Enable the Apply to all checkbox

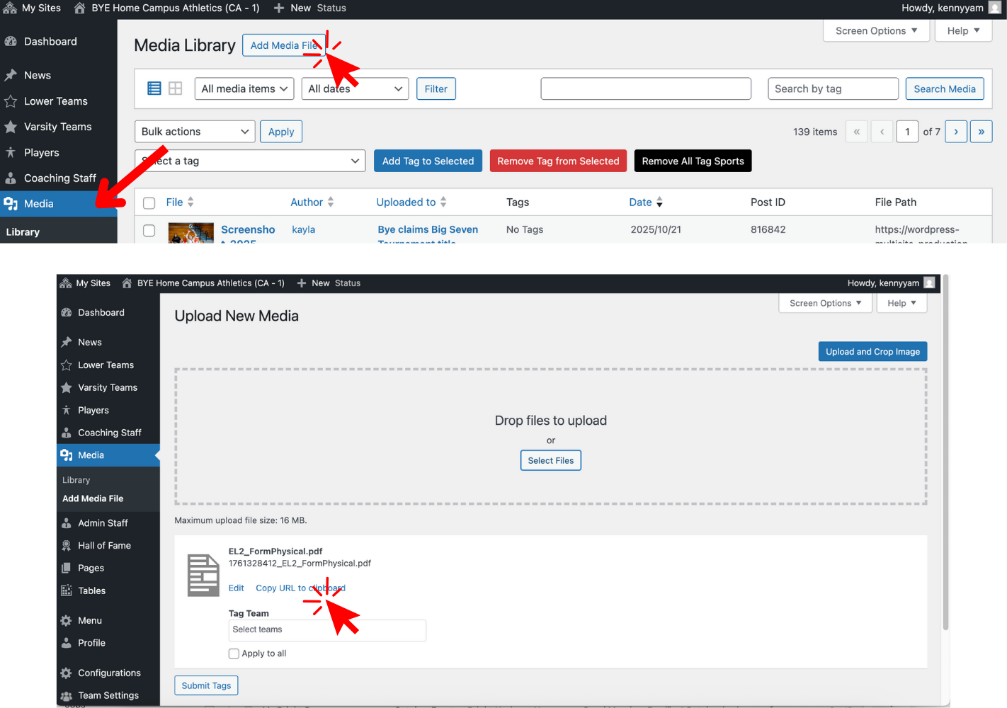pos(234,653)
